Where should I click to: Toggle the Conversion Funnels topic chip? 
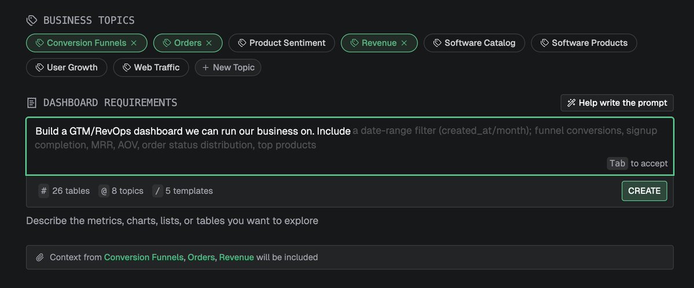pos(87,43)
